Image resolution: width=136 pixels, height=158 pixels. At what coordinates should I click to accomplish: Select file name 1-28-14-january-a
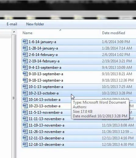click(43, 48)
